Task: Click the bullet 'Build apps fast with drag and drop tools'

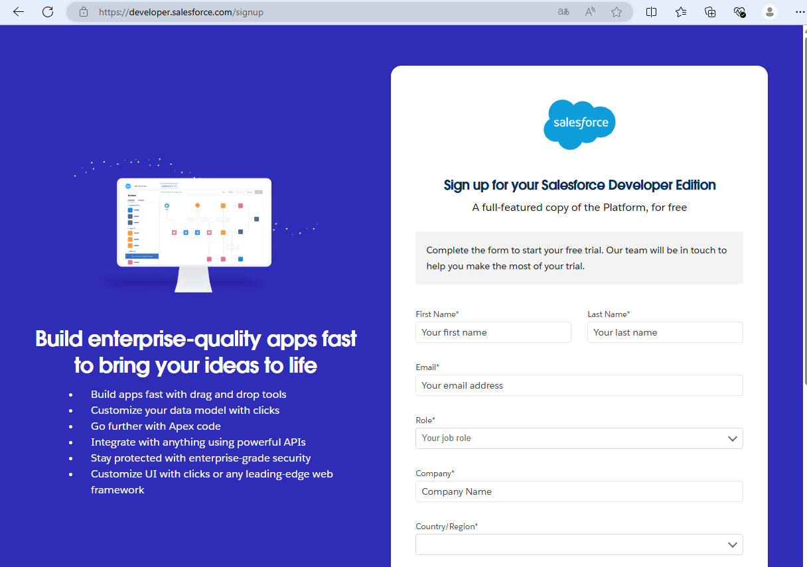Action: (x=188, y=394)
